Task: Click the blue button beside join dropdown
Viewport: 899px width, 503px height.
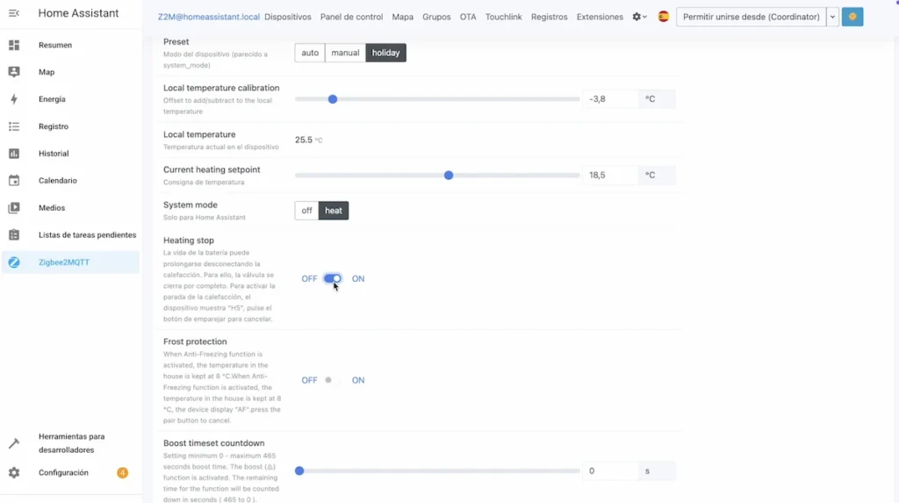Action: (x=852, y=17)
